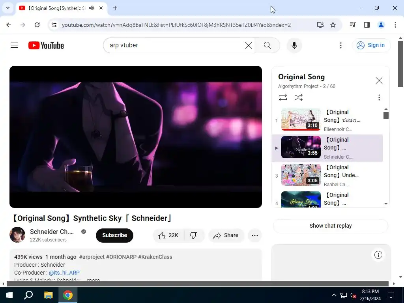Click the info icon in the chat panel

click(378, 255)
